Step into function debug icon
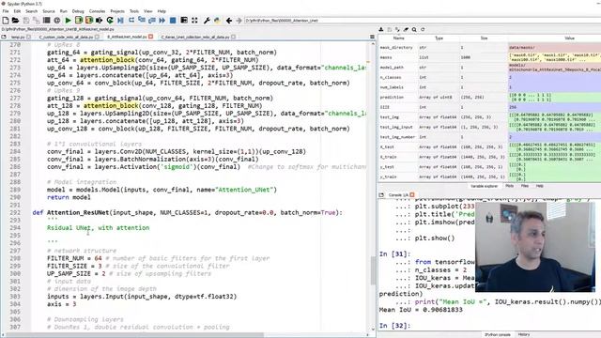 [142, 21]
